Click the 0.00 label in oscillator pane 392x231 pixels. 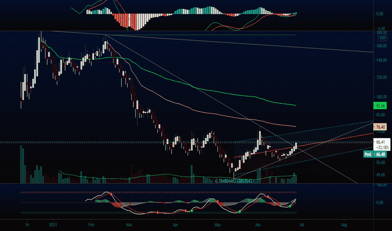coord(379,202)
